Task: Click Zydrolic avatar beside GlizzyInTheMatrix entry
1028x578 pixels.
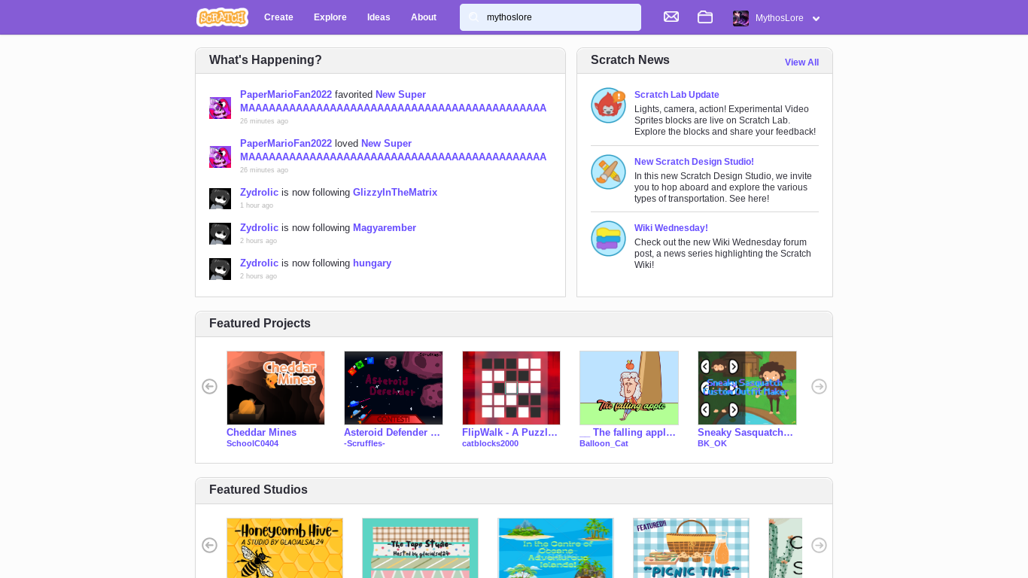Action: coord(220,199)
